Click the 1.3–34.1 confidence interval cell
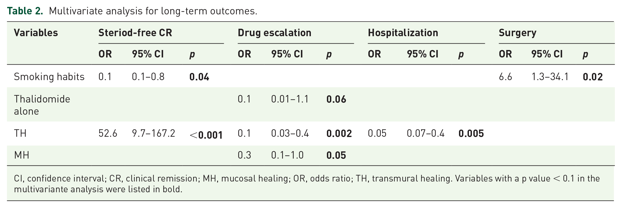Screen dimensions: 622x208 (x=550, y=77)
